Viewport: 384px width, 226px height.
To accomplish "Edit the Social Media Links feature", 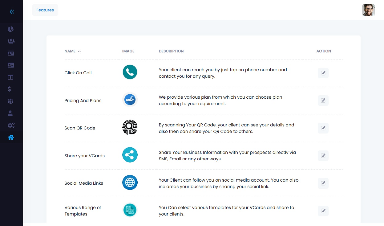I will pyautogui.click(x=323, y=183).
